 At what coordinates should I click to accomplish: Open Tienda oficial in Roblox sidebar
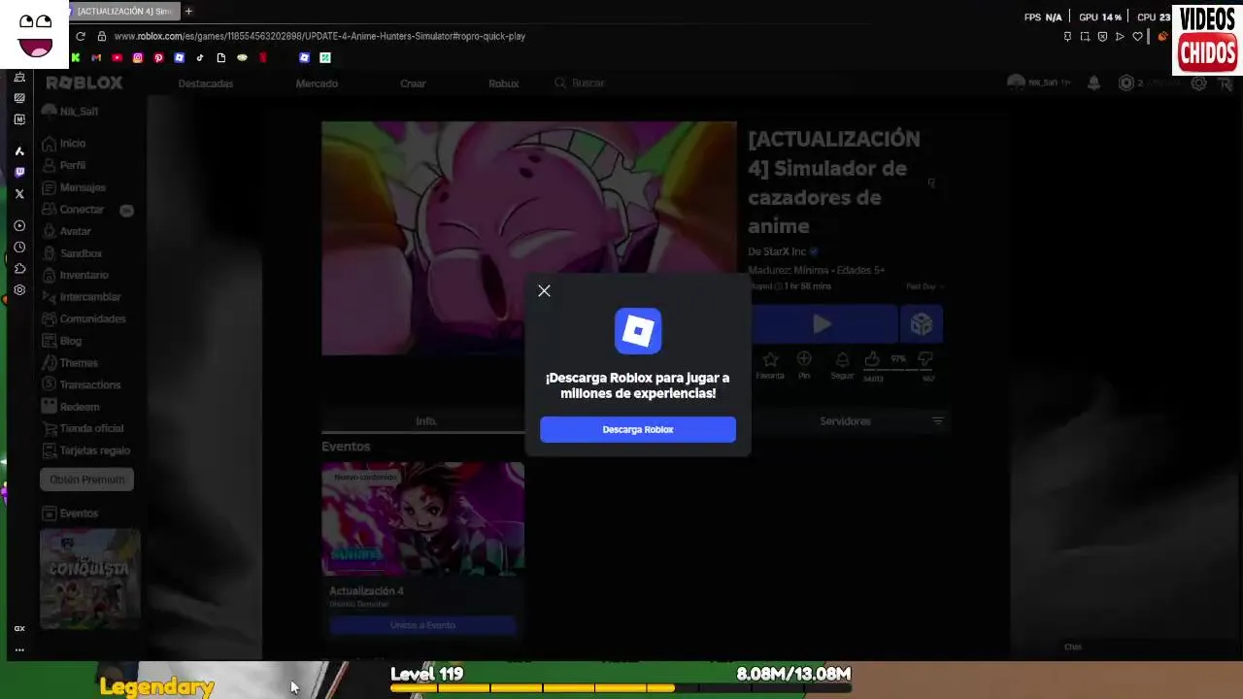point(83,428)
